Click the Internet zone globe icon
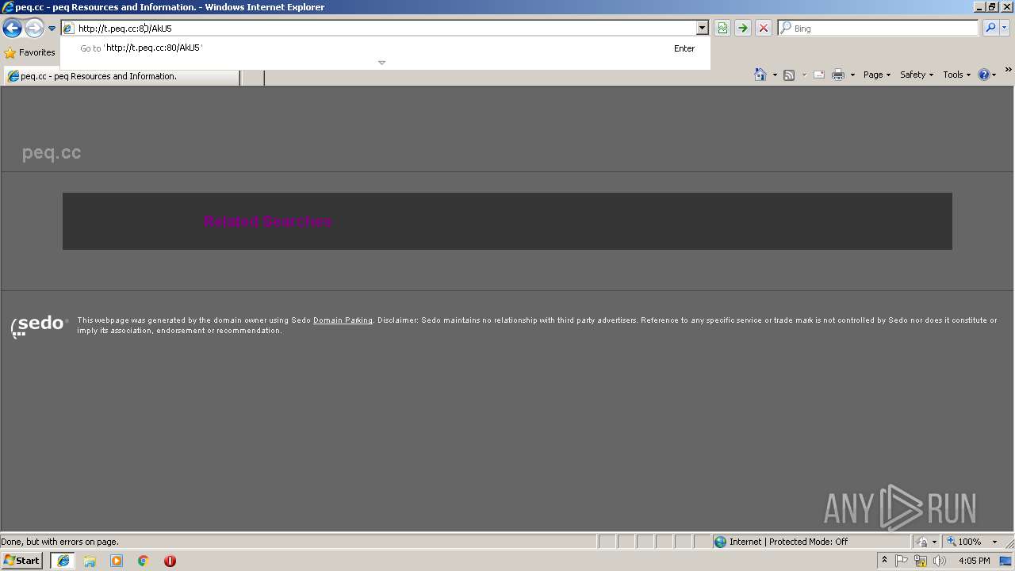Image resolution: width=1015 pixels, height=571 pixels. [x=720, y=542]
